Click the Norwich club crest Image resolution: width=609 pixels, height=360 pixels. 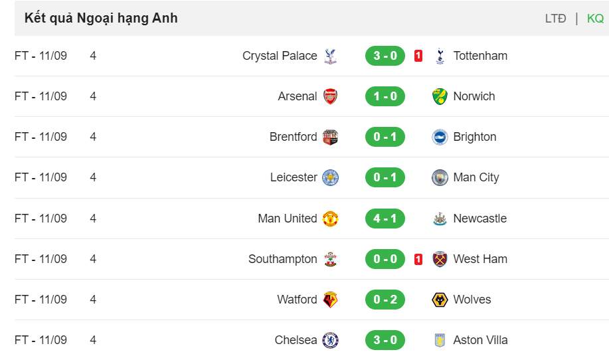click(440, 96)
